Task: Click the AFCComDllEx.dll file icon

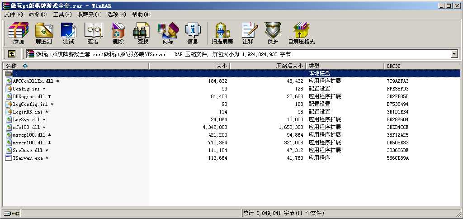Action: [x=9, y=81]
